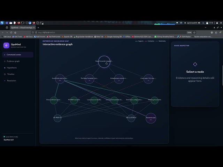Open the Kali Forums bookmark

pos(40,37)
